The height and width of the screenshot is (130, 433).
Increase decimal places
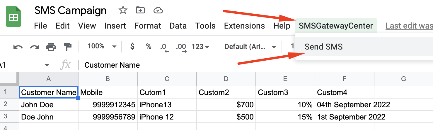tap(182, 47)
